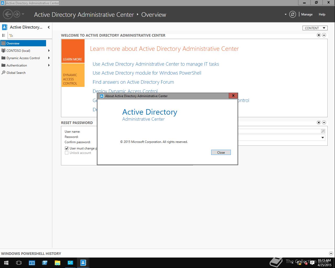Close About dialog with red X
This screenshot has width=335, height=268.
[x=233, y=96]
